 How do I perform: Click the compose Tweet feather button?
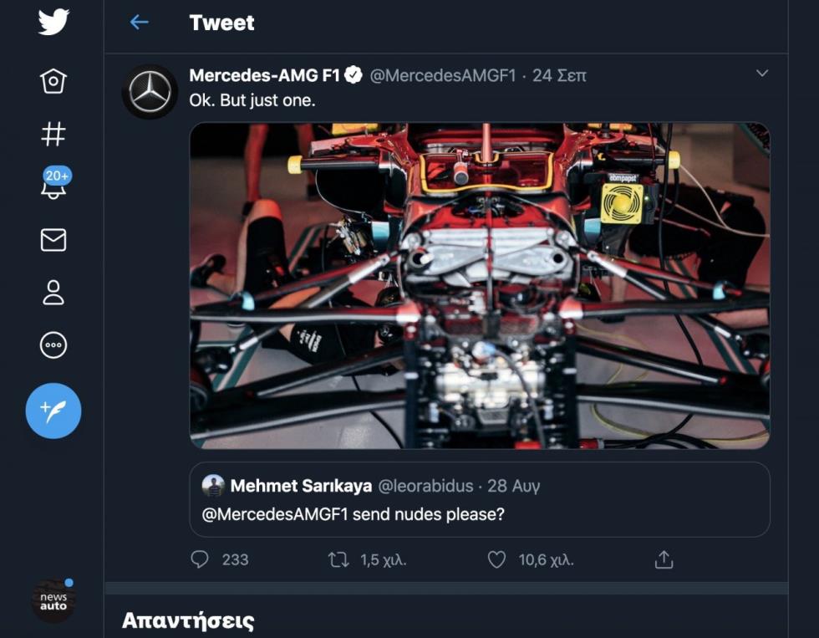pyautogui.click(x=53, y=411)
